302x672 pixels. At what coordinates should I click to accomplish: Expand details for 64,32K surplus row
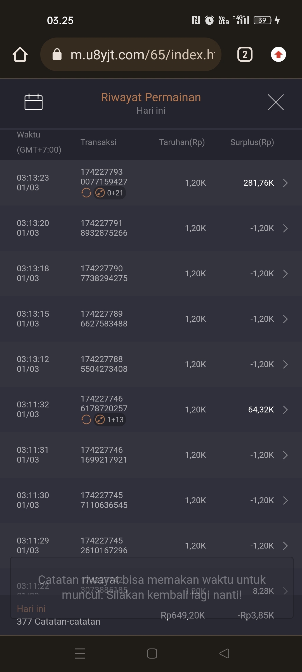[285, 410]
